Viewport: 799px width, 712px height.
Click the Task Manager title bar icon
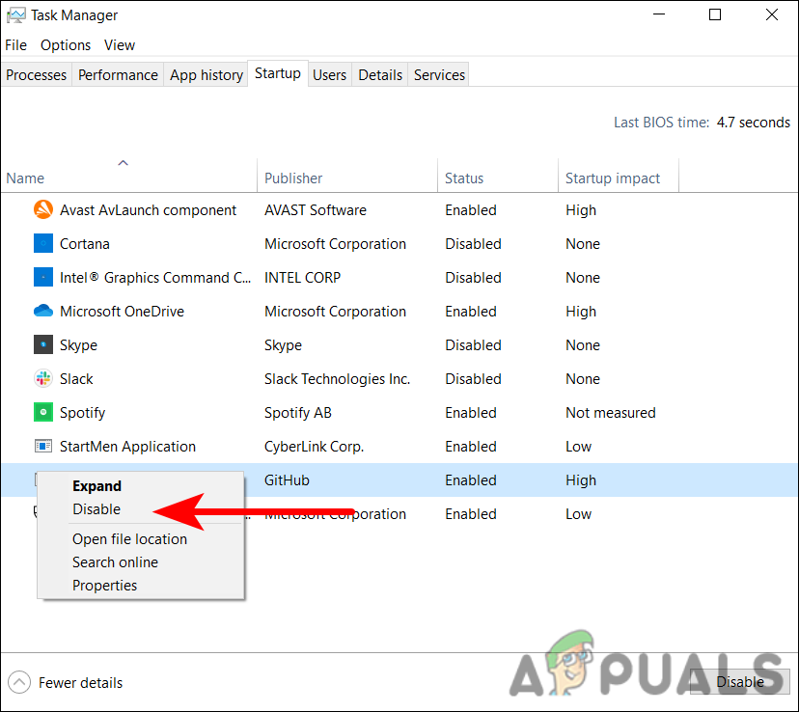pyautogui.click(x=15, y=15)
